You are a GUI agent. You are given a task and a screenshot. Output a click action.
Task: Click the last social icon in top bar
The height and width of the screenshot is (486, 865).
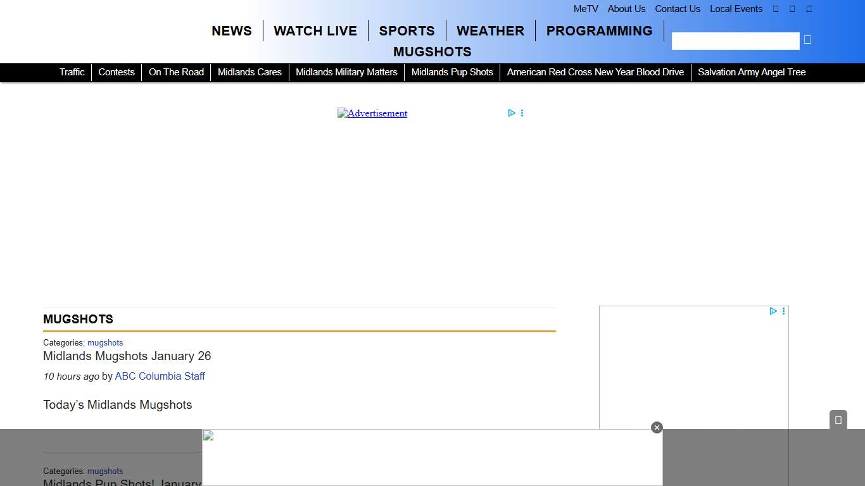point(809,9)
